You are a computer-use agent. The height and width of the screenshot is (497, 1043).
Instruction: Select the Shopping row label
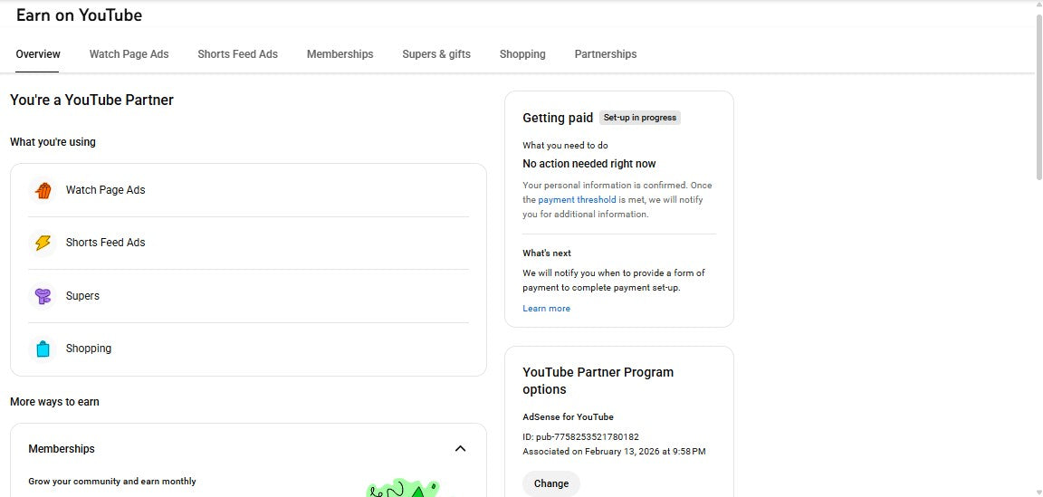tap(89, 348)
